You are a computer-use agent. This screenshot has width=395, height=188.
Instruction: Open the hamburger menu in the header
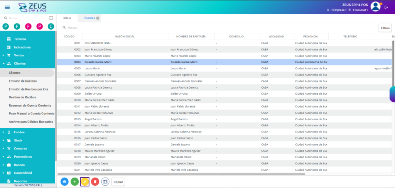coord(7,7)
